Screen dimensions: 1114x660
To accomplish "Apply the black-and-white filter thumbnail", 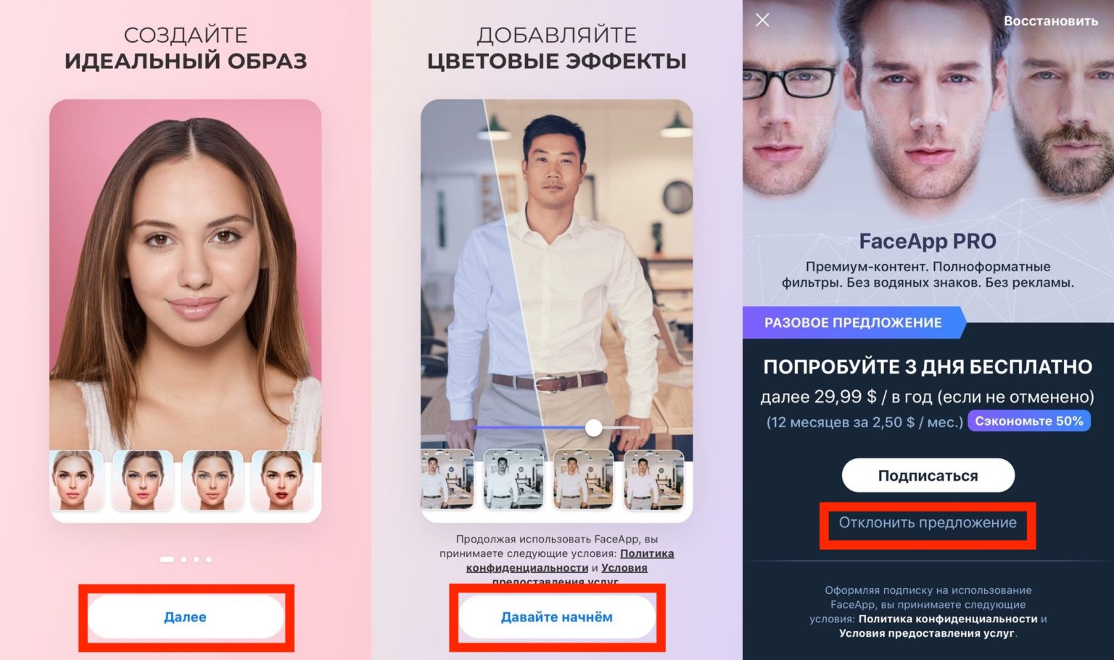I will click(513, 479).
